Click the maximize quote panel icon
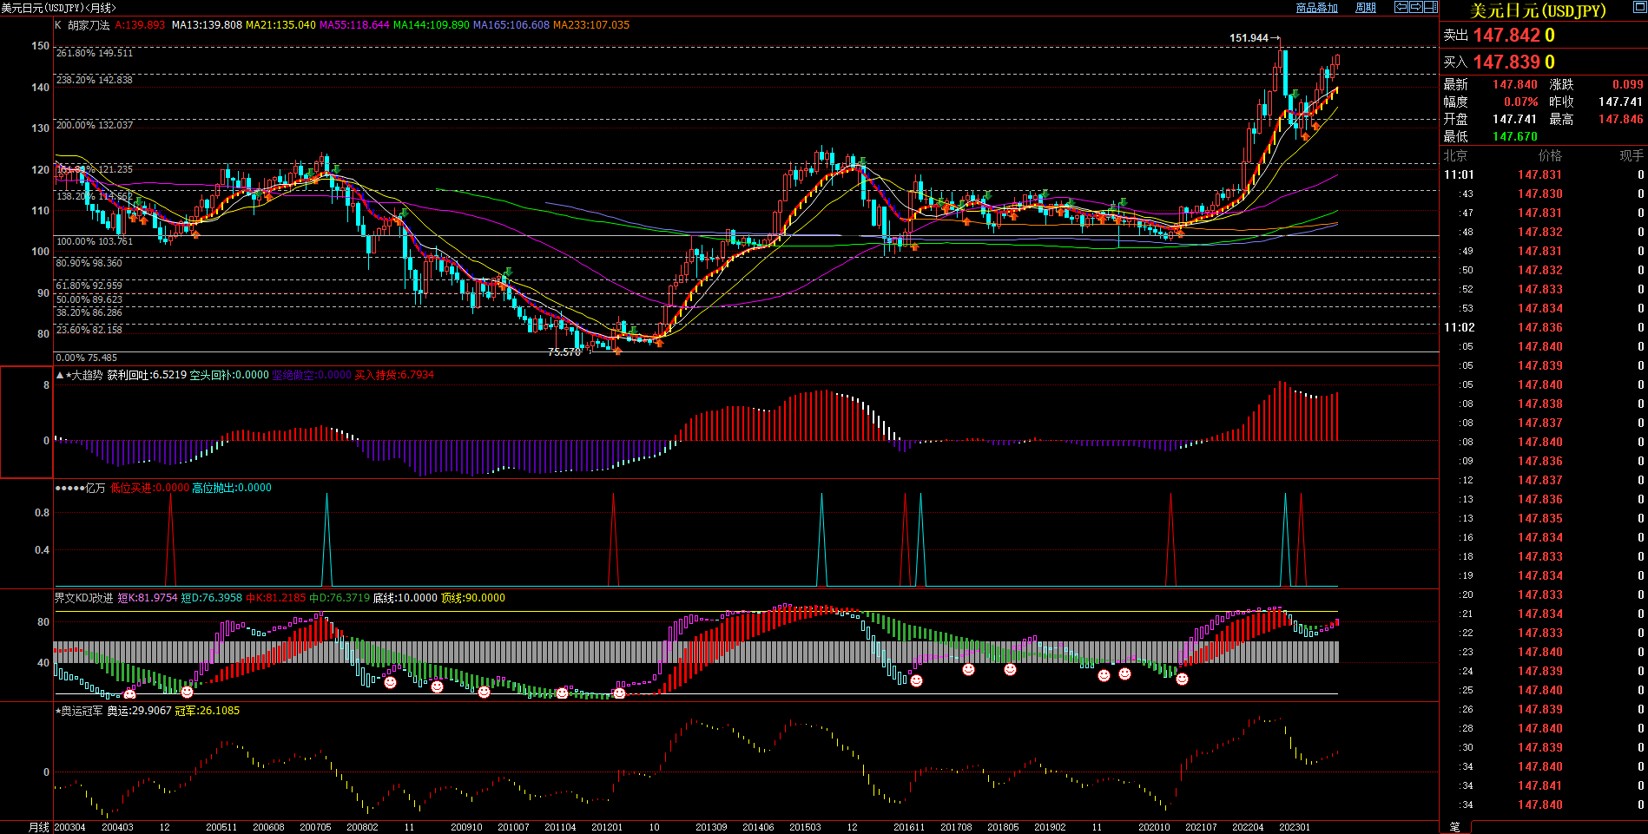1648x834 pixels. (x=1638, y=7)
